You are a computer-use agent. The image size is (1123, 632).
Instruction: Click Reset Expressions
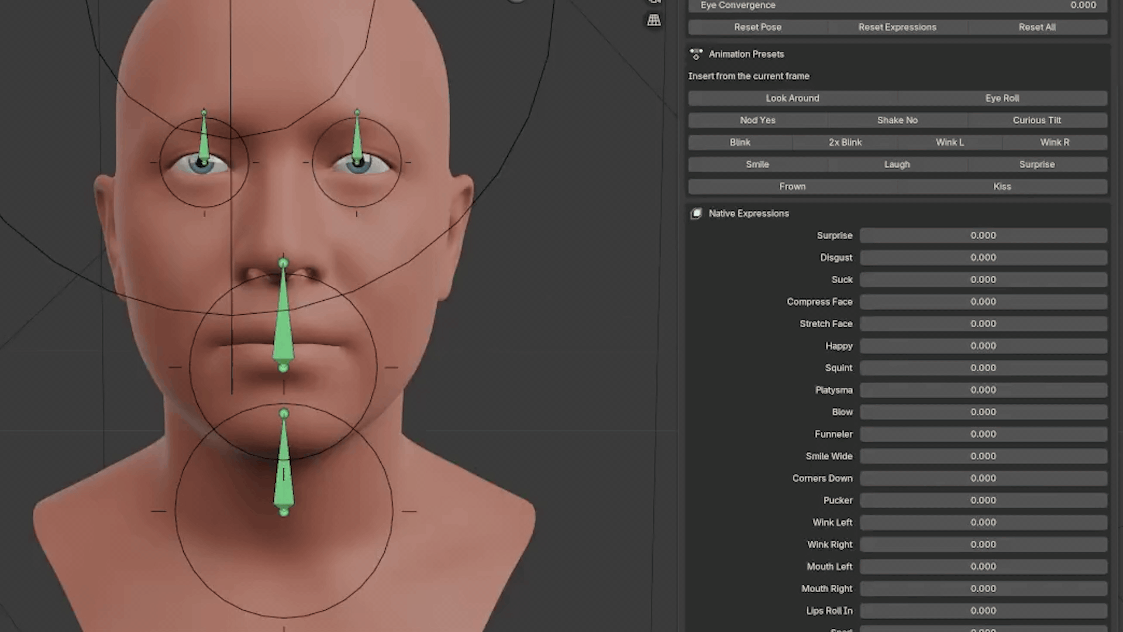(x=897, y=27)
